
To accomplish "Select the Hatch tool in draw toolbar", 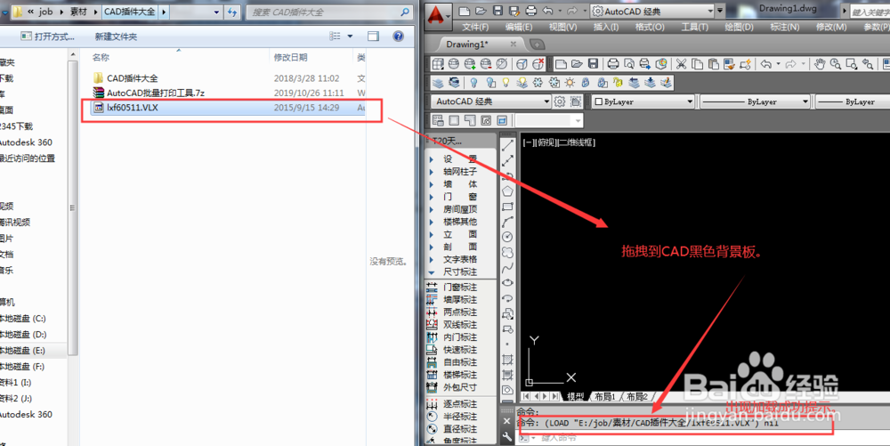I will (507, 359).
